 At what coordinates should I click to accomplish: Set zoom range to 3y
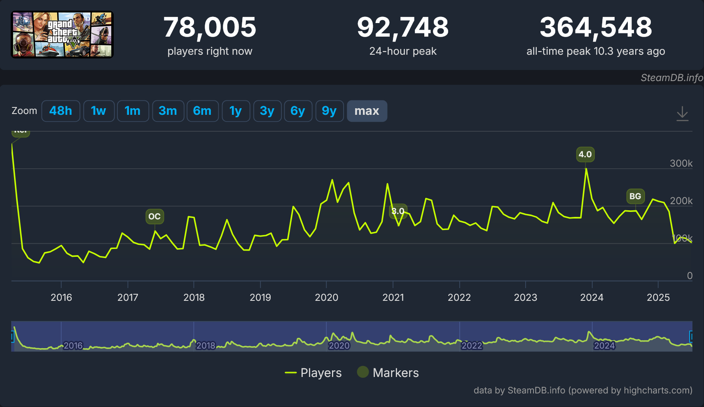tap(267, 111)
